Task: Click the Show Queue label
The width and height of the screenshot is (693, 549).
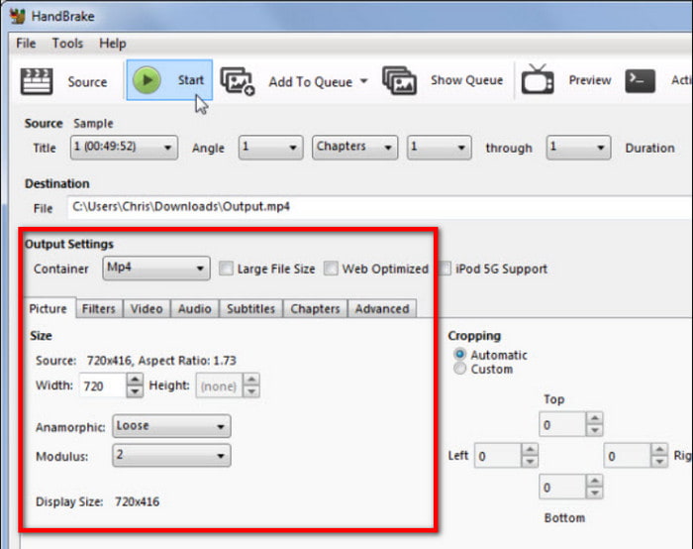Action: (466, 80)
